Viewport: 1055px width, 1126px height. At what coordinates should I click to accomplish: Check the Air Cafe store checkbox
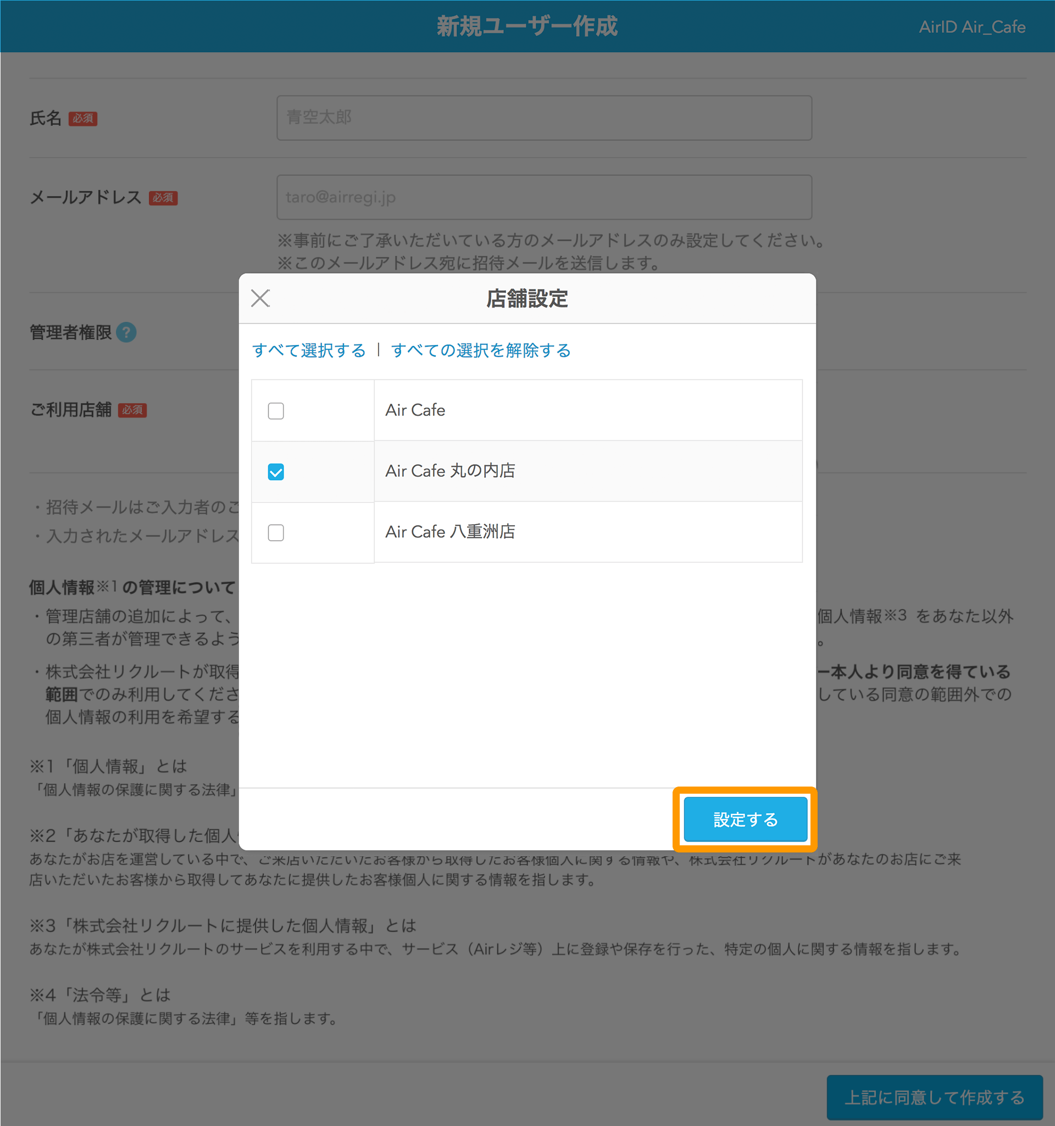click(276, 411)
